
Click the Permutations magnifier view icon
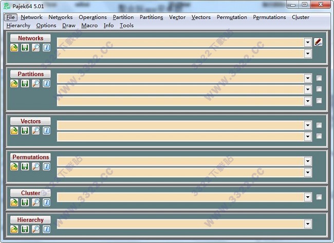pyautogui.click(x=36, y=166)
